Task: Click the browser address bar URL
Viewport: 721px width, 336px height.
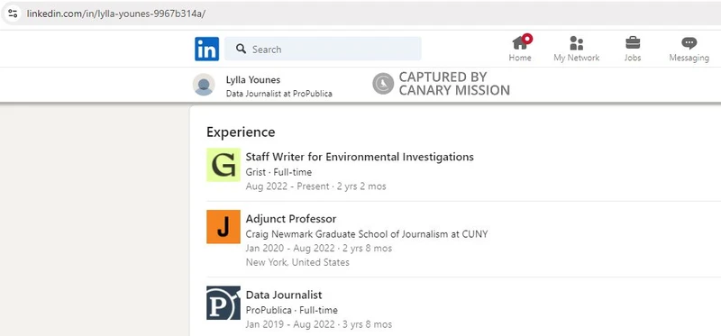Action: [x=116, y=14]
